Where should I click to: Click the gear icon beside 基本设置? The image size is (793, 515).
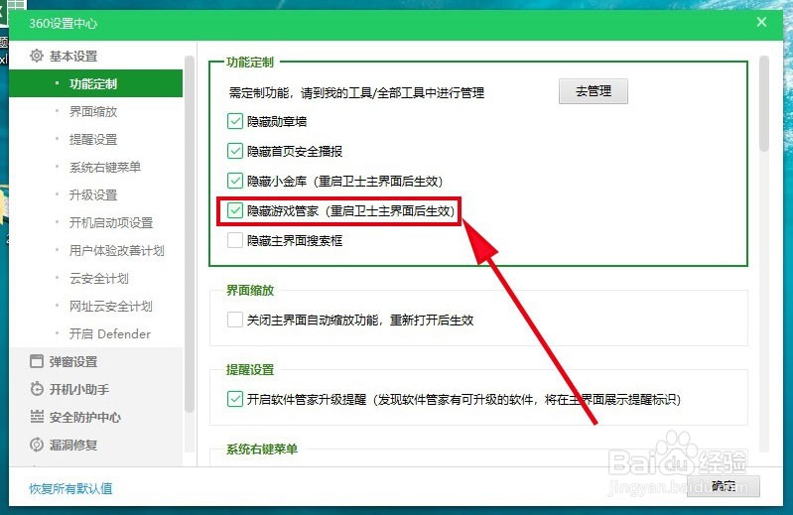(x=37, y=56)
